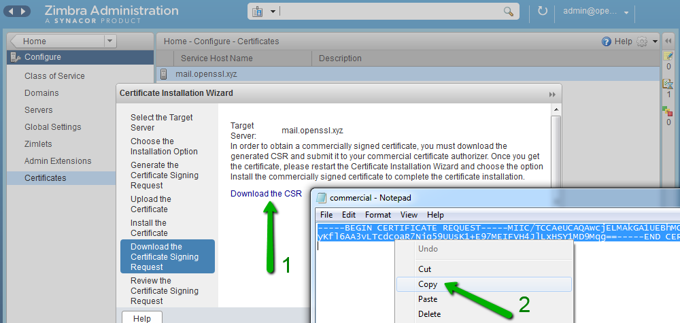Click the Help button in the wizard

pos(141,318)
